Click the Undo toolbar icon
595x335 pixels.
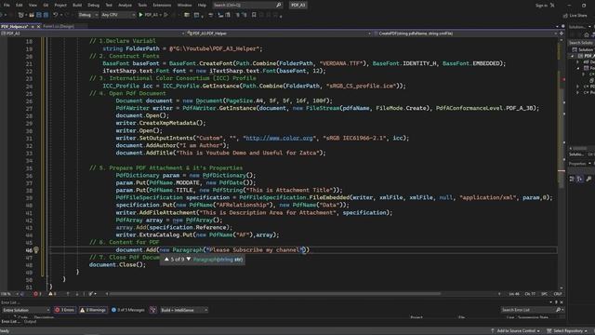click(x=56, y=15)
